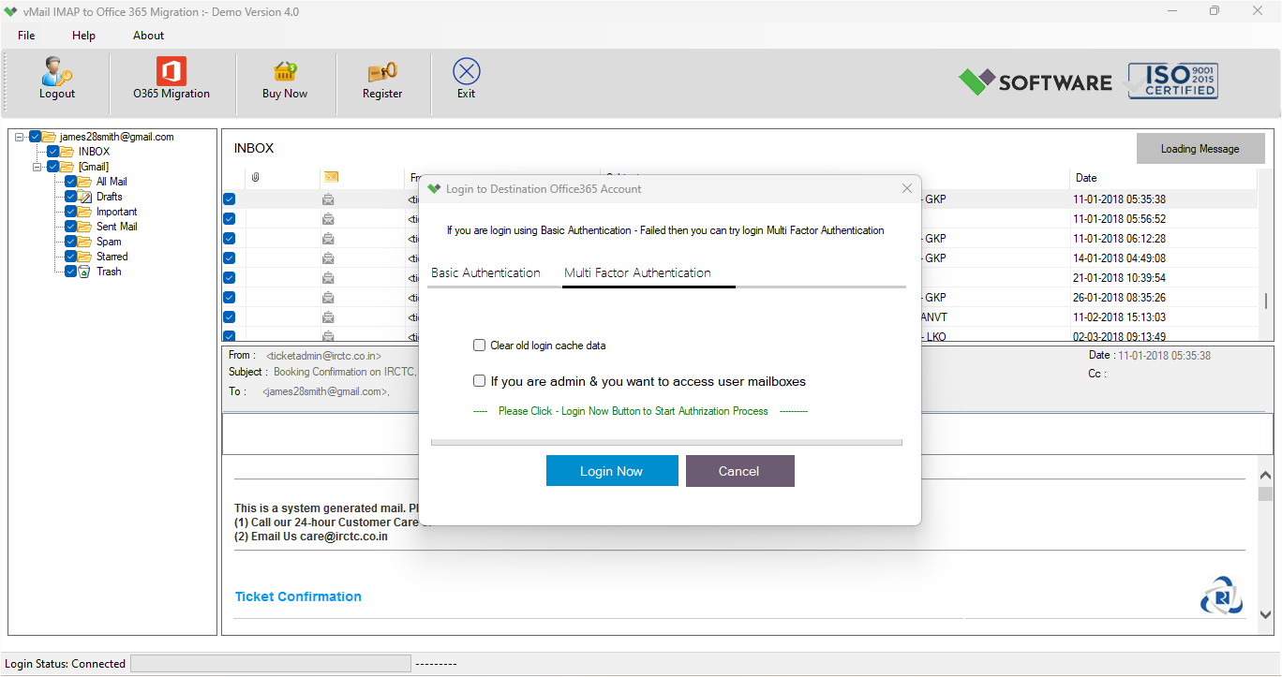This screenshot has height=677, width=1282.
Task: Click the Drafts folder icon
Action: (85, 197)
